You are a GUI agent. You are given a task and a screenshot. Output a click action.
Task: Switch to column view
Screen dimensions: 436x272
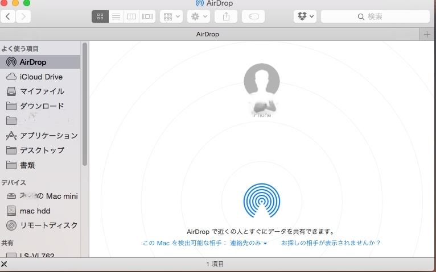tap(131, 16)
